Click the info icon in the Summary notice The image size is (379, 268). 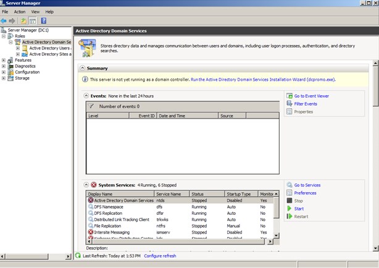[x=85, y=79]
